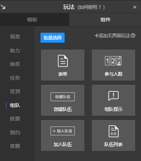This screenshot has width=141, height=161.
Task: Add the 参与人数 counter component
Action: coord(113,65)
